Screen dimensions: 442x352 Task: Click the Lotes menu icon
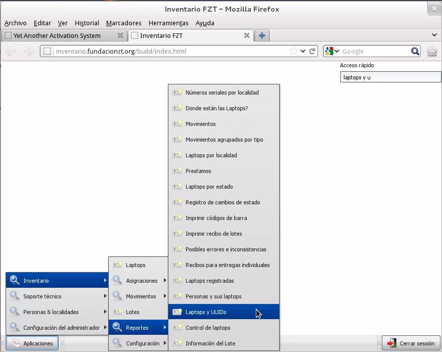[118, 312]
